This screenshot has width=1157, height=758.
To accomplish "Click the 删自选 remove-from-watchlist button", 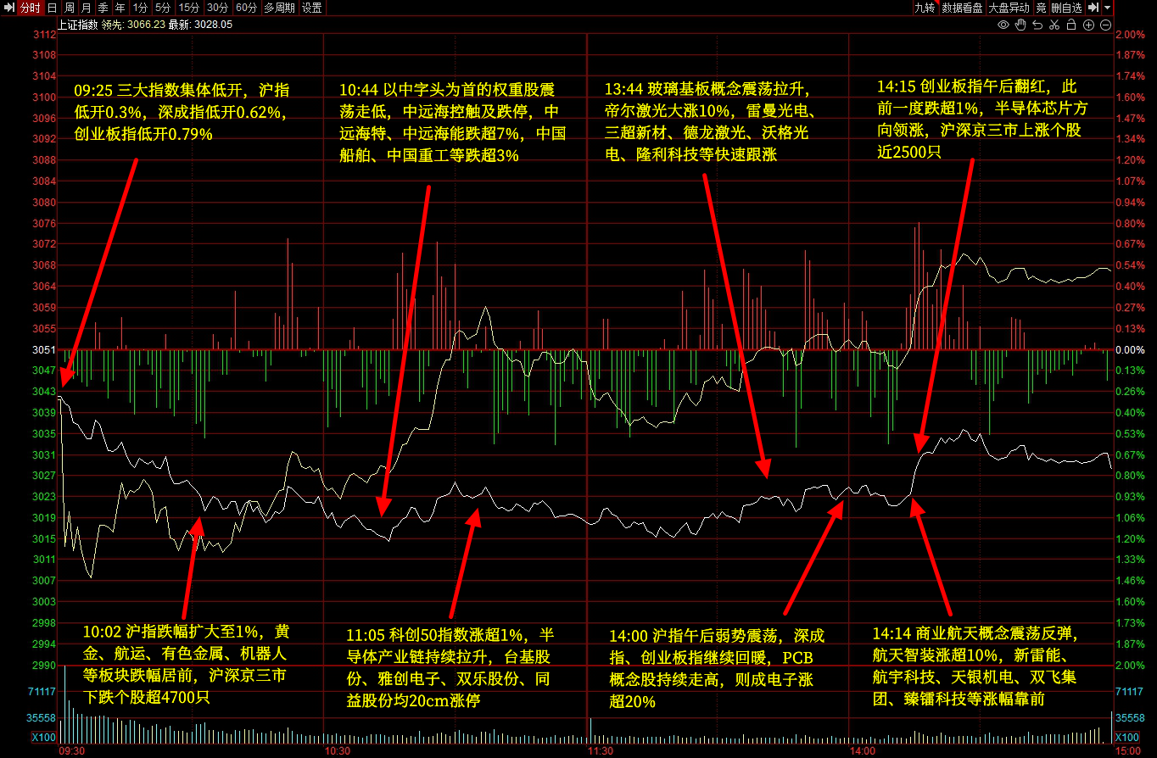I will tap(1066, 8).
